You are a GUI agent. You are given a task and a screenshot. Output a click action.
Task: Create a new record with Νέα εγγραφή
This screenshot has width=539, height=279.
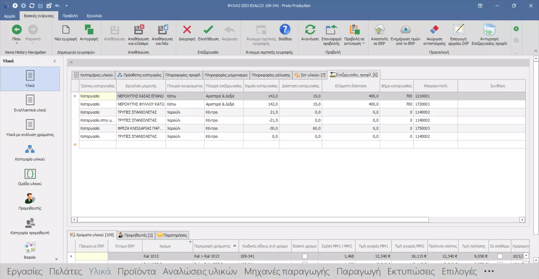[66, 30]
